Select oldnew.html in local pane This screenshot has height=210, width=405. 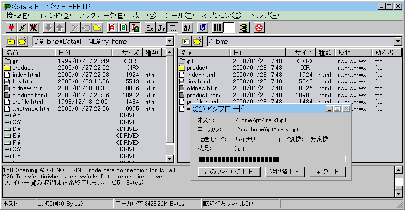[x=25, y=88]
